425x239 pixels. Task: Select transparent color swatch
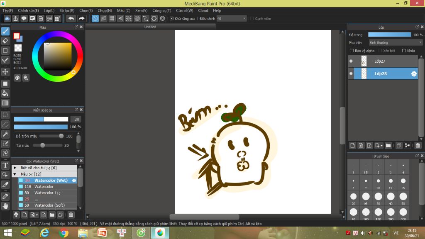(18, 48)
